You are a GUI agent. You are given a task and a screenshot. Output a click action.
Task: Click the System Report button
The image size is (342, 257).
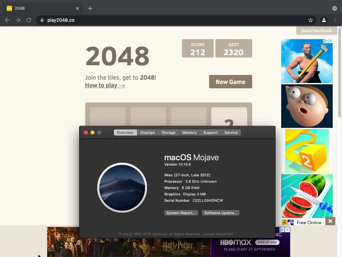coord(181,213)
